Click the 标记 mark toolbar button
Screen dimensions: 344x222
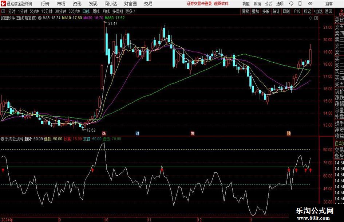pyautogui.click(x=307, y=11)
